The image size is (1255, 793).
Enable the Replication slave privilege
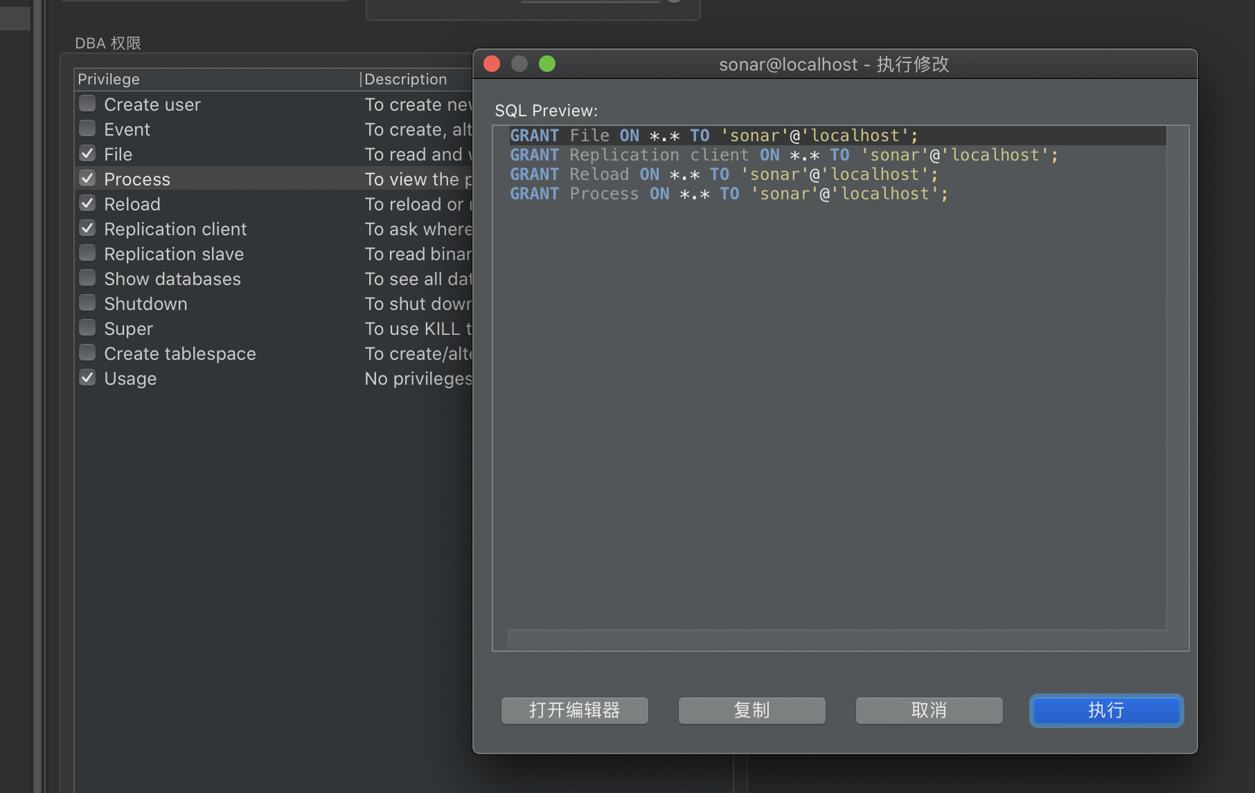(87, 253)
